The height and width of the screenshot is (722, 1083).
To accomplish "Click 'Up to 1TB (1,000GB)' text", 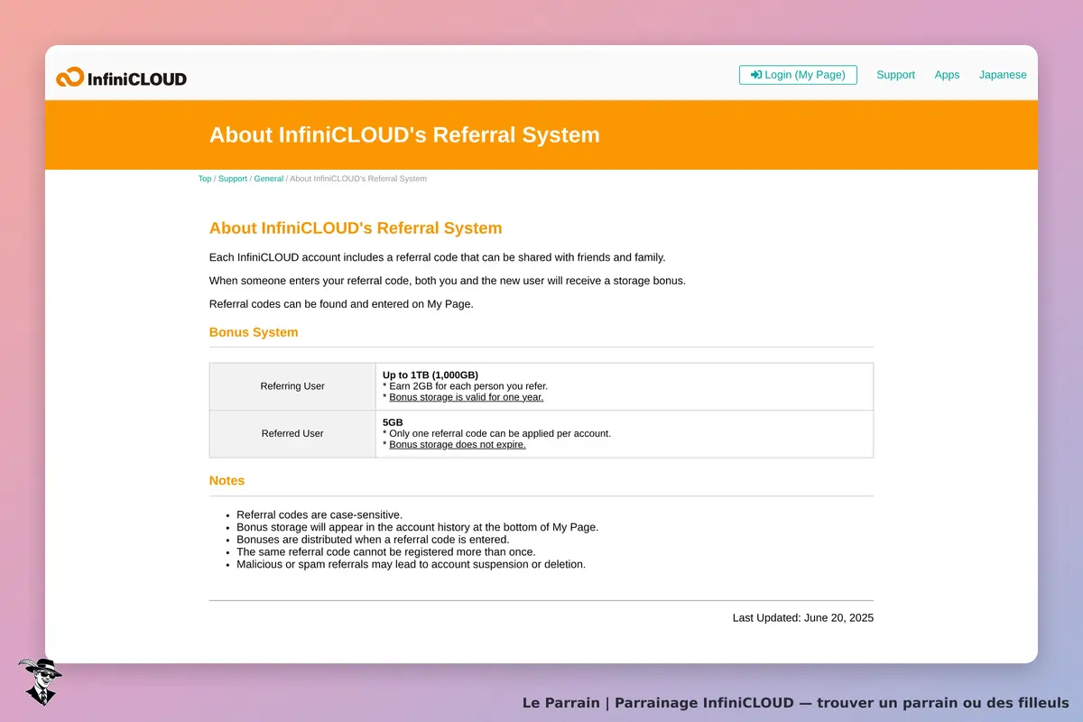I will (430, 375).
